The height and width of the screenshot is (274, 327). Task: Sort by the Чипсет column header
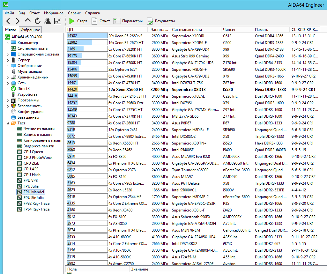[237, 30]
